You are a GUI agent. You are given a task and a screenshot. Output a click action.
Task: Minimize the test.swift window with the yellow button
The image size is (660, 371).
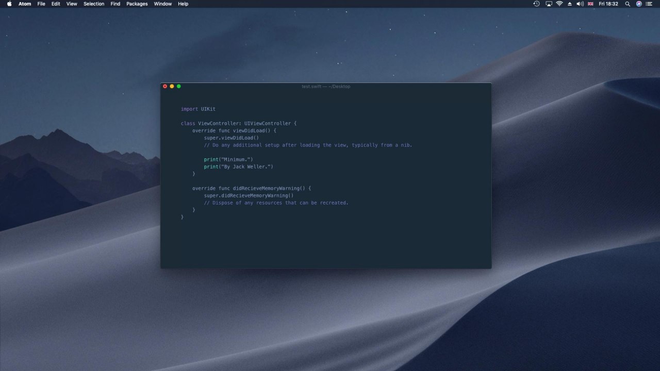pyautogui.click(x=172, y=86)
